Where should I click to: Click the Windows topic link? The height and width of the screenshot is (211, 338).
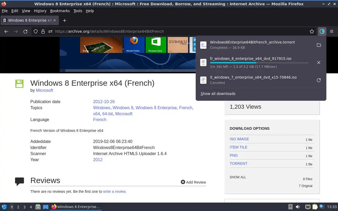point(102,108)
